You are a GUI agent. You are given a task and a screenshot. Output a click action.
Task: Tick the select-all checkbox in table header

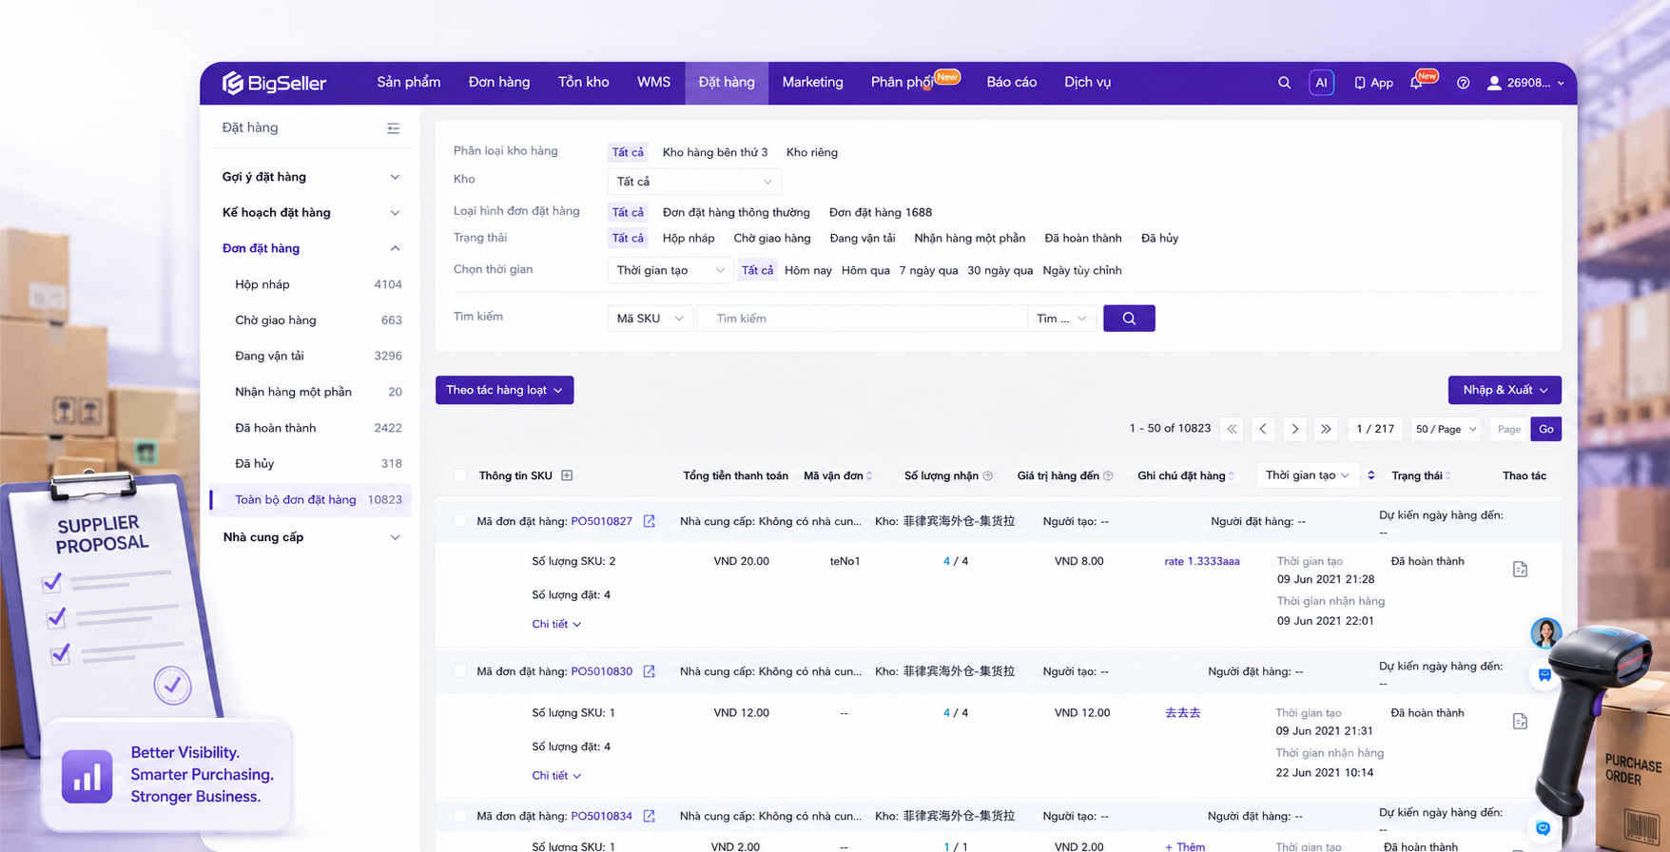tap(460, 475)
